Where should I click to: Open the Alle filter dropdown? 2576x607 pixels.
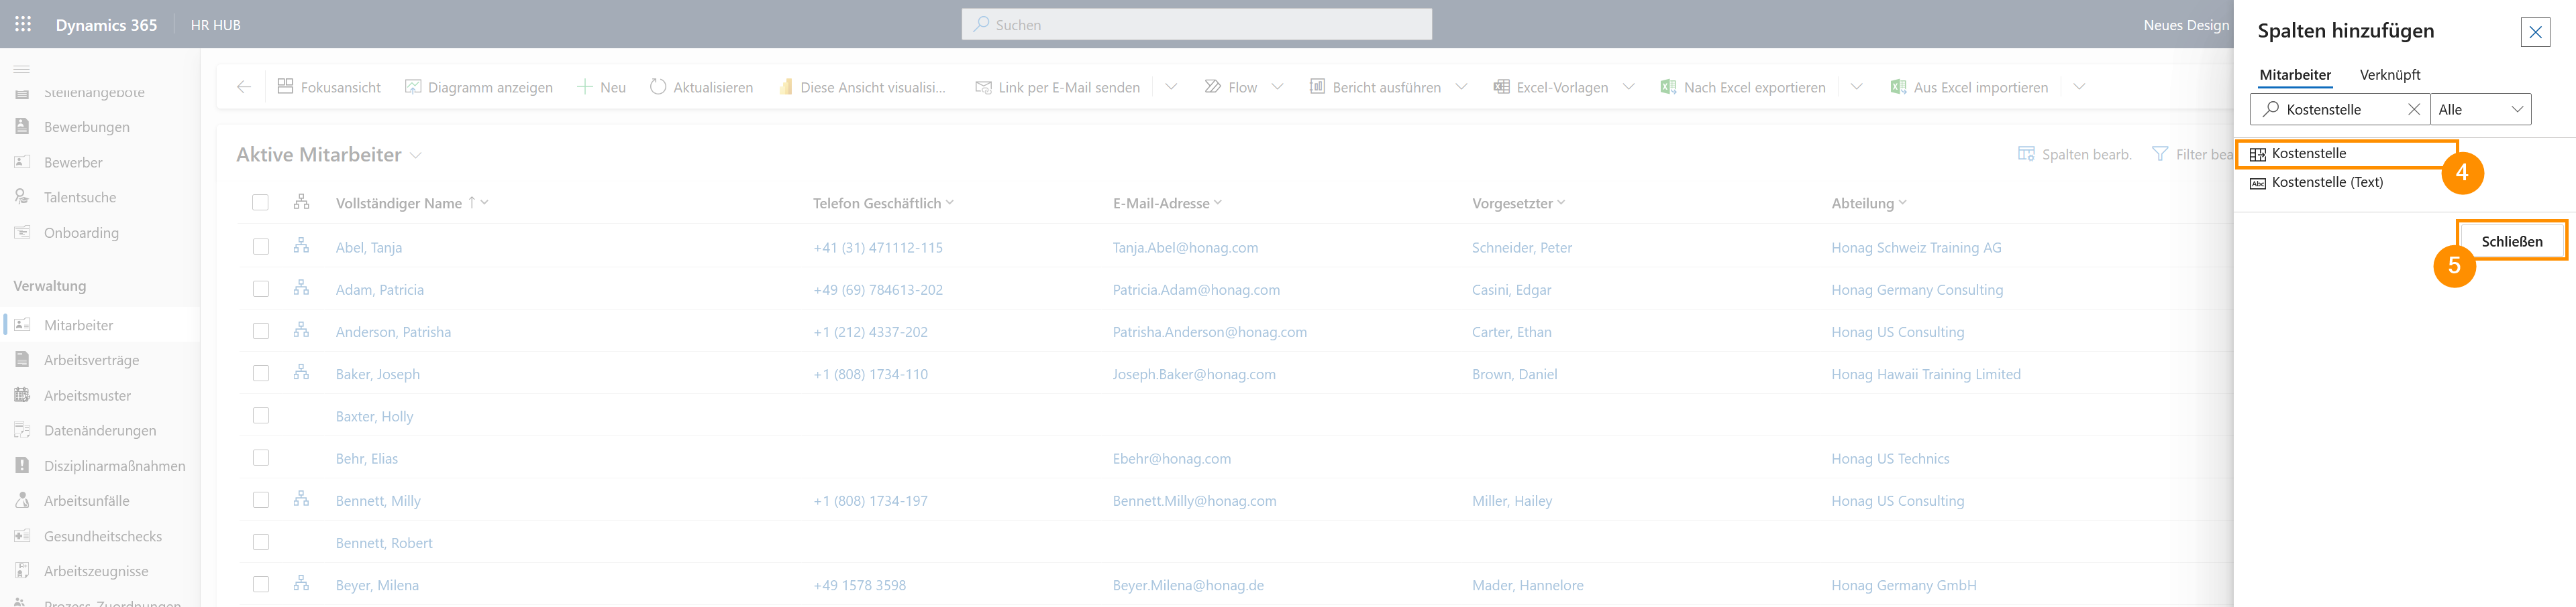[2480, 110]
